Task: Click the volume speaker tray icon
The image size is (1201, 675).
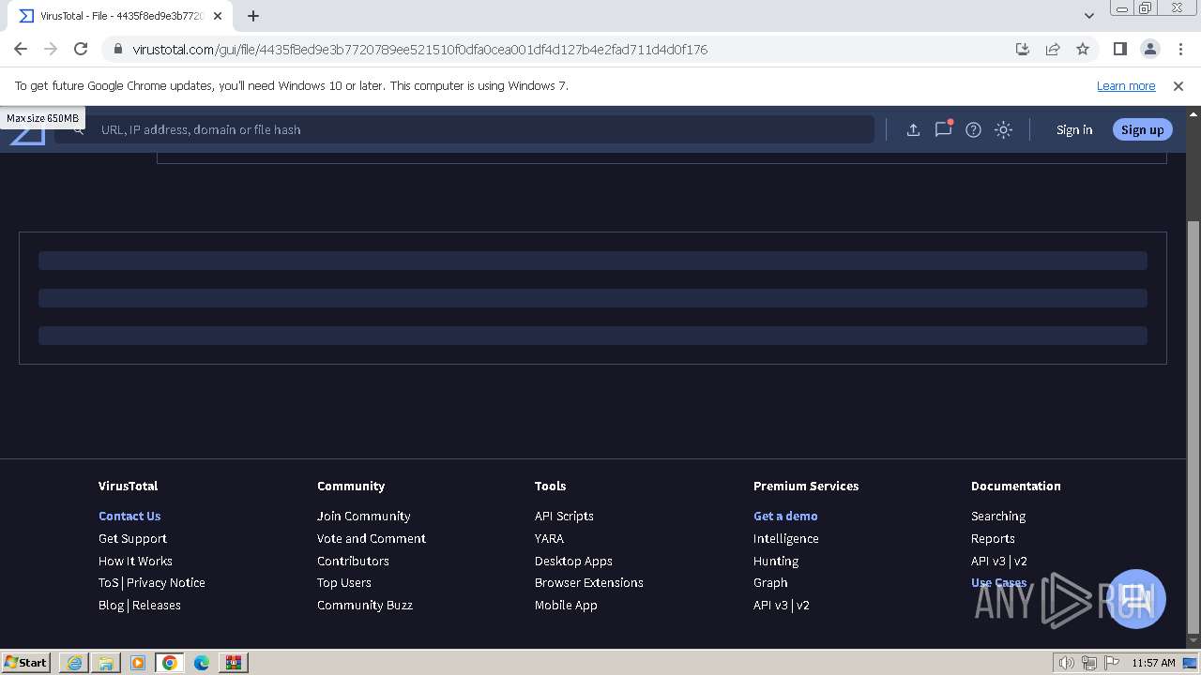Action: 1067,663
